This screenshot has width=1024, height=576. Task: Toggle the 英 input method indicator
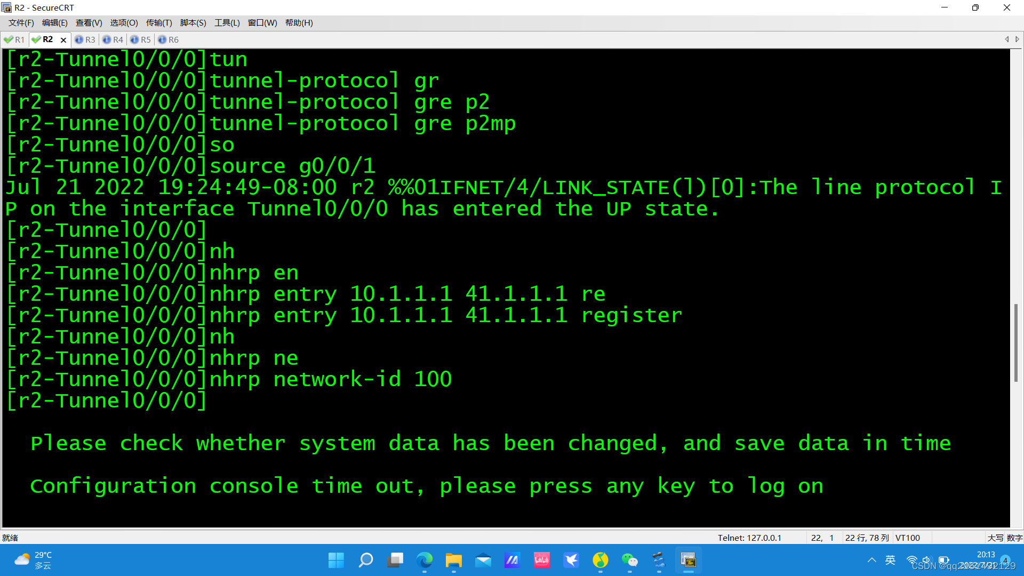point(890,560)
